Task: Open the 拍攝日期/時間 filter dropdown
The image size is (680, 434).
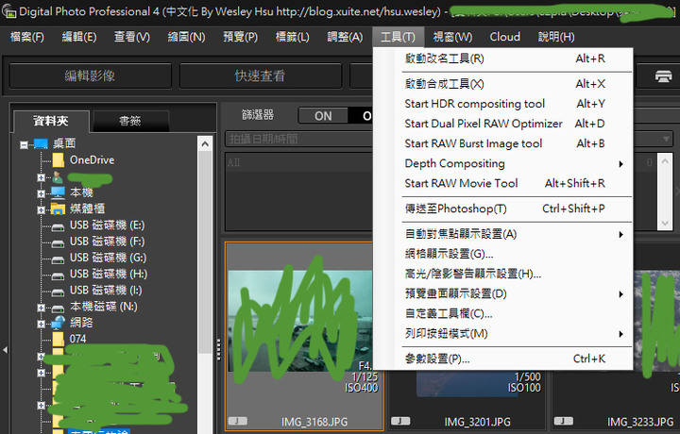Action: click(666, 139)
